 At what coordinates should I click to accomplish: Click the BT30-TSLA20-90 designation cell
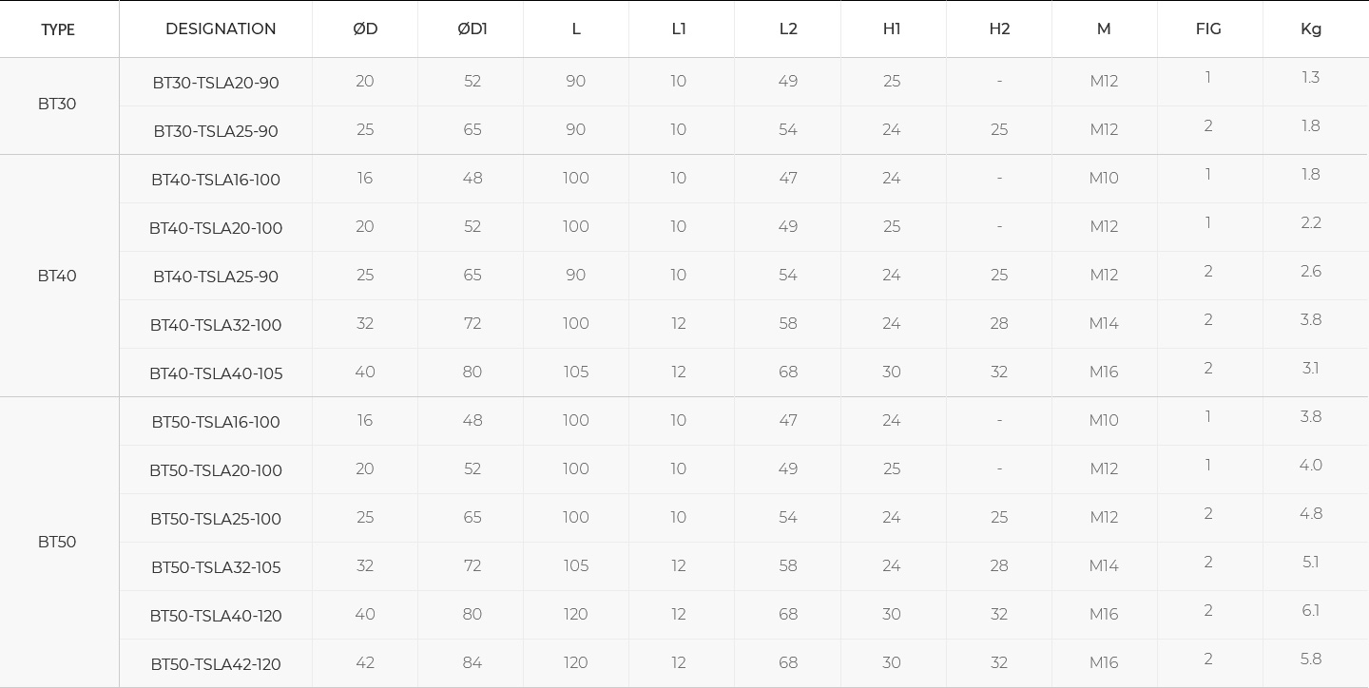(x=216, y=83)
